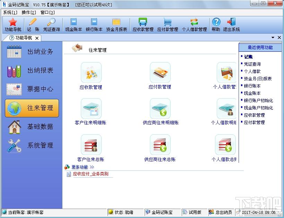Minimize the 金码记账宝 window
Screen dimensions: 284x218
tap(255, 3)
